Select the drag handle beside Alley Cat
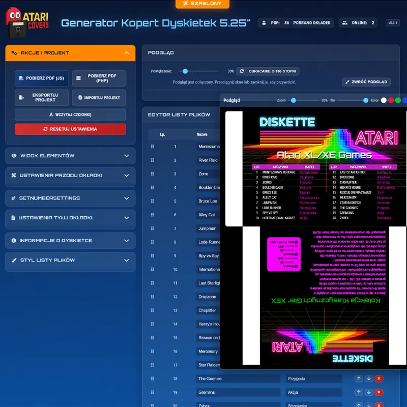The image size is (407, 407). coord(152,215)
